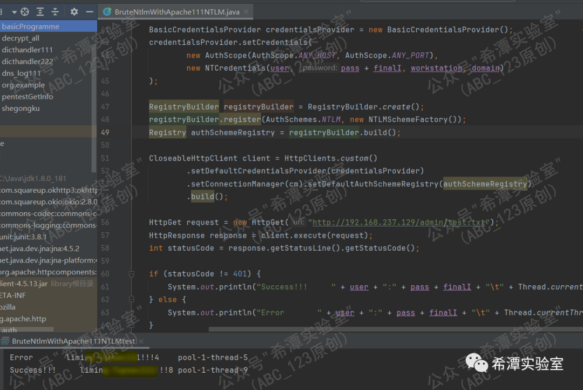This screenshot has height=390, width=583.
Task: Click the editor horizontal scrollbar
Action: (396, 330)
